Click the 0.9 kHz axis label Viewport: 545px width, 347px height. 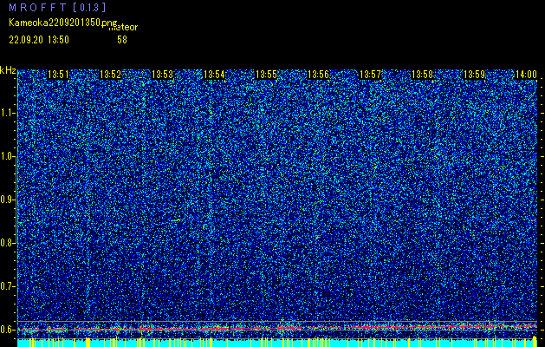pos(7,200)
